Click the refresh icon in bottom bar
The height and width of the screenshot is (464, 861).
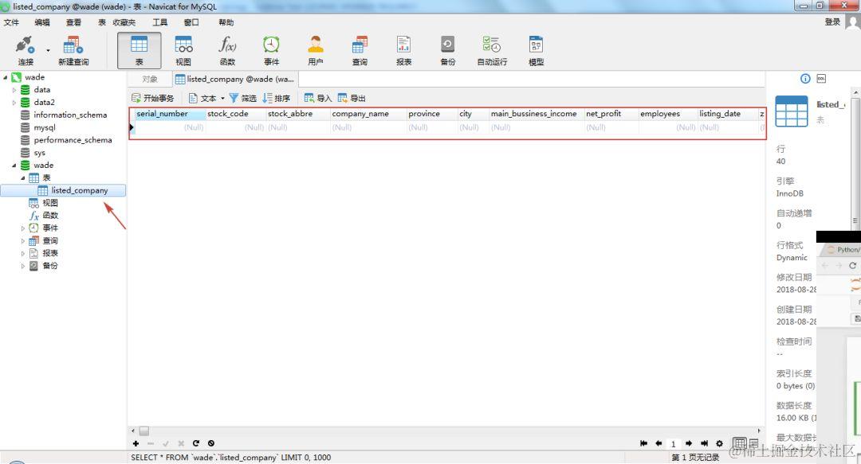[196, 443]
